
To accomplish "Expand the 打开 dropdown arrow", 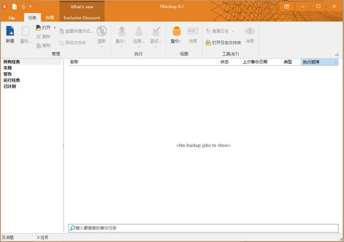I will pyautogui.click(x=55, y=27).
